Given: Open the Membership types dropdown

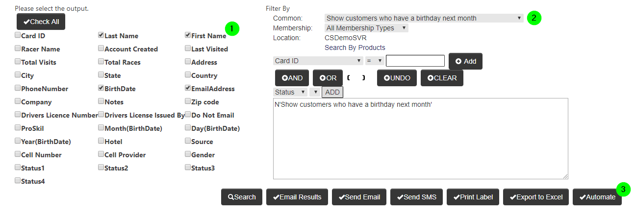Looking at the screenshot, I should point(366,28).
